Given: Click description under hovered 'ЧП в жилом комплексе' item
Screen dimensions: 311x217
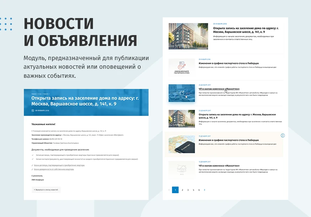Looking at the screenshot, I should pos(238,94).
